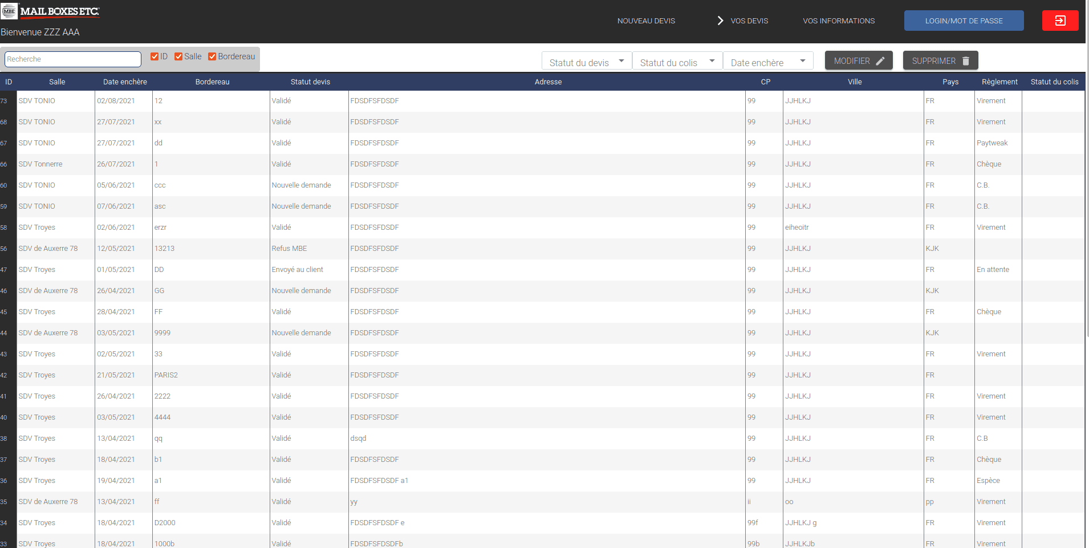1089x548 pixels.
Task: Click the Statut devis column header
Action: tap(310, 82)
